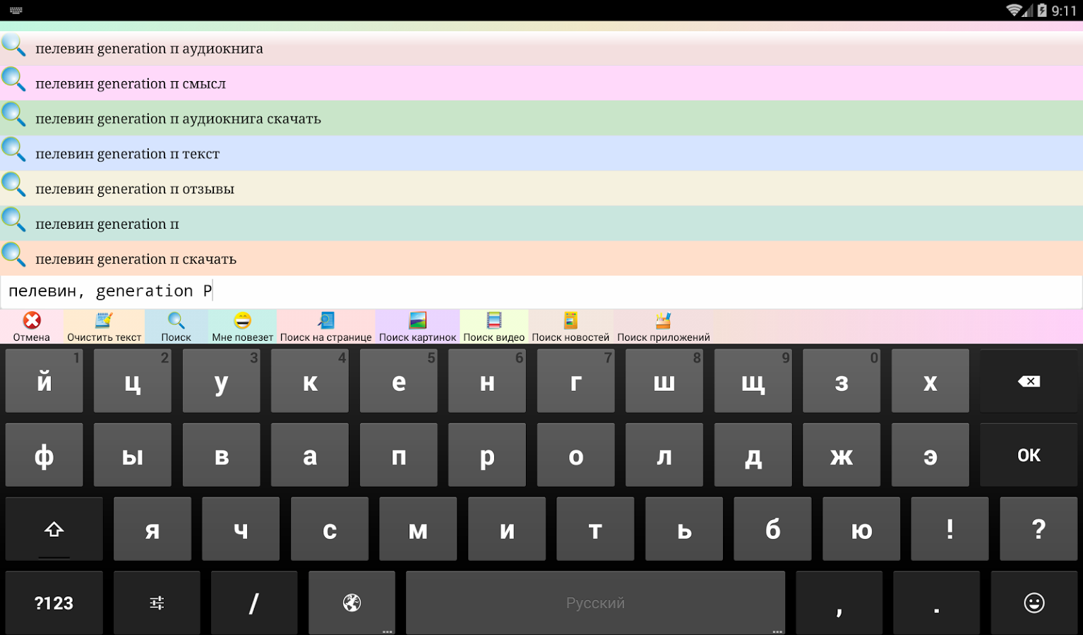Choose suggestion 'пелевин generation п аудиокнига'
Screen dimensions: 1083x635
(x=149, y=49)
